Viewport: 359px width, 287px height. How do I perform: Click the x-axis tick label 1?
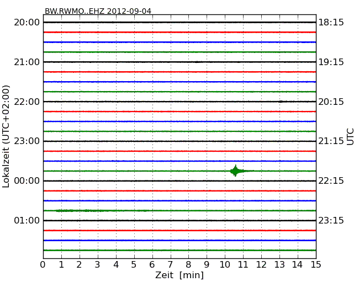61,264
